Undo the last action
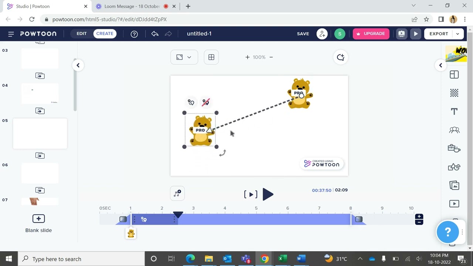The image size is (473, 266). click(155, 34)
